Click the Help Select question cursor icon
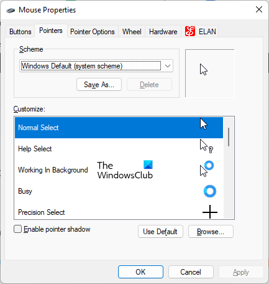The height and width of the screenshot is (284, 269). pyautogui.click(x=206, y=146)
